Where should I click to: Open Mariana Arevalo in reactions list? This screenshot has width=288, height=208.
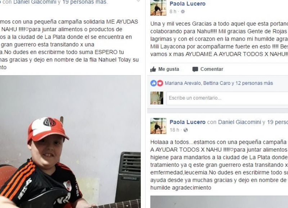183,83
